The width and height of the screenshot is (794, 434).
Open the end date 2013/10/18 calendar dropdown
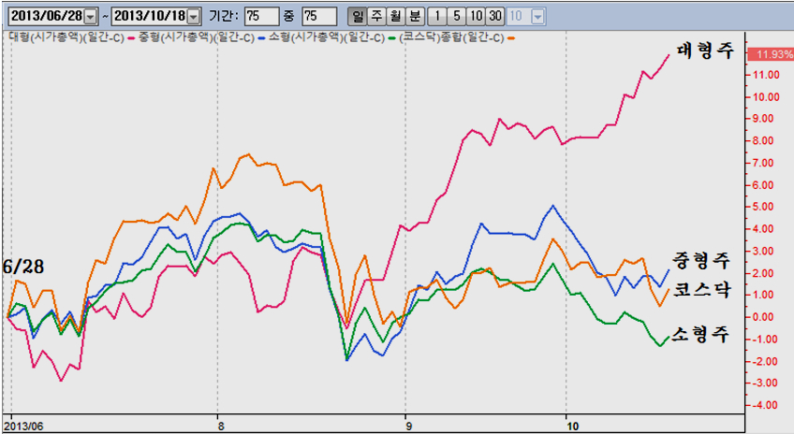click(193, 16)
